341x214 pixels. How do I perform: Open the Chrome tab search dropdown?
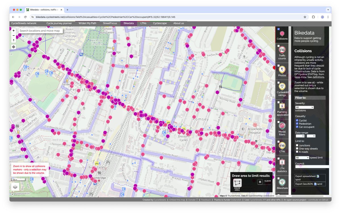[328, 10]
